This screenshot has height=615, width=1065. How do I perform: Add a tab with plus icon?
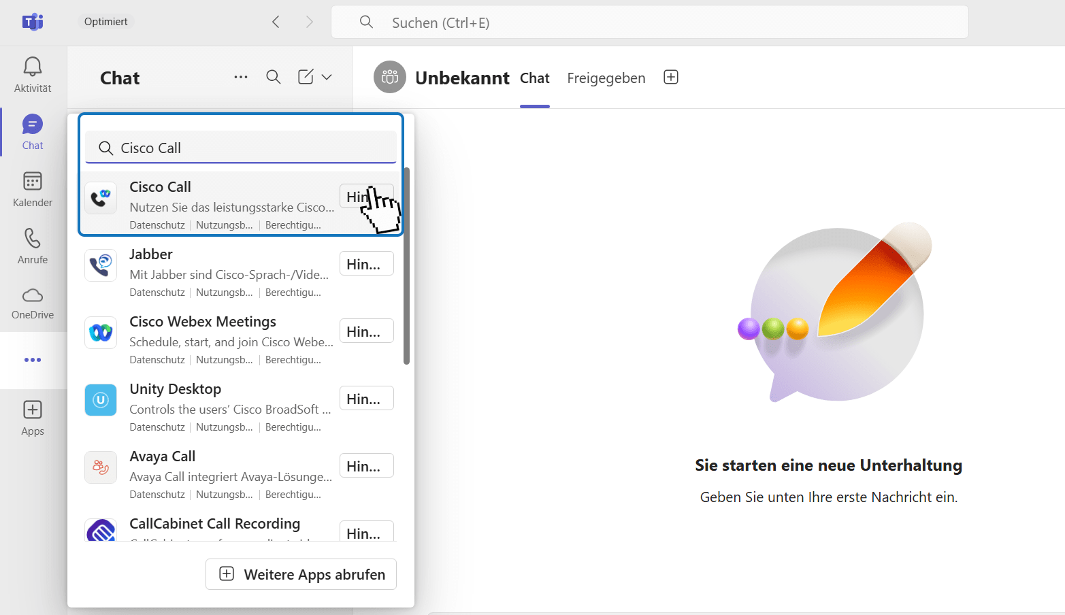point(671,77)
